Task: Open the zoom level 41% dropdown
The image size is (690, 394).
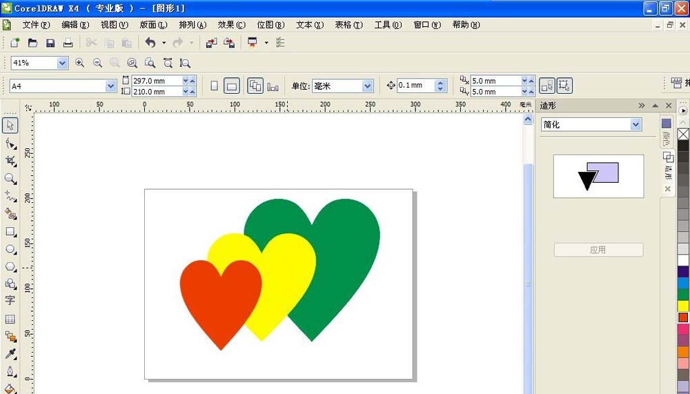Action: point(63,63)
